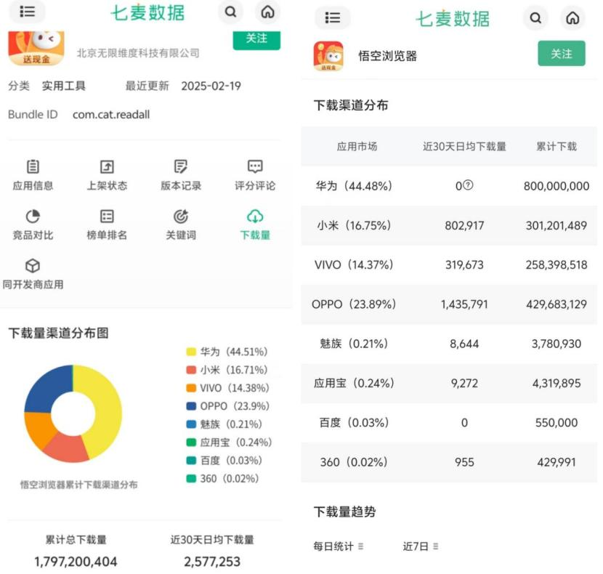Click the question mark beside 华为 daily downloads
This screenshot has height=574, width=603.
pos(469,185)
